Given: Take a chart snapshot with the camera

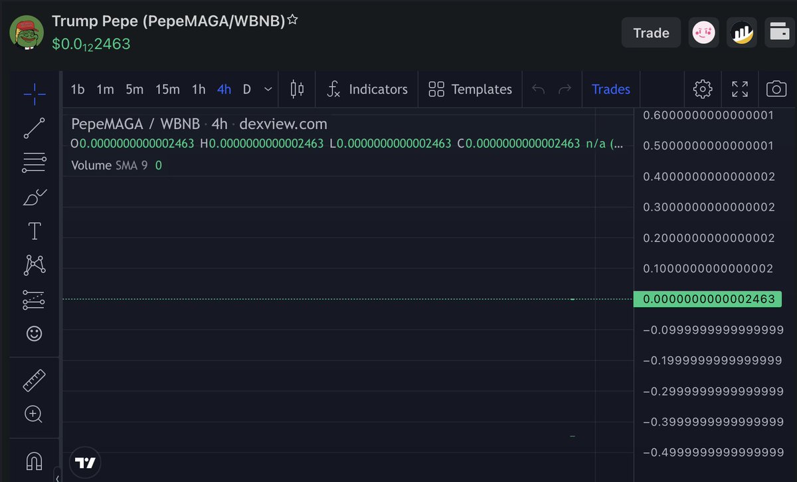Looking at the screenshot, I should 776,89.
